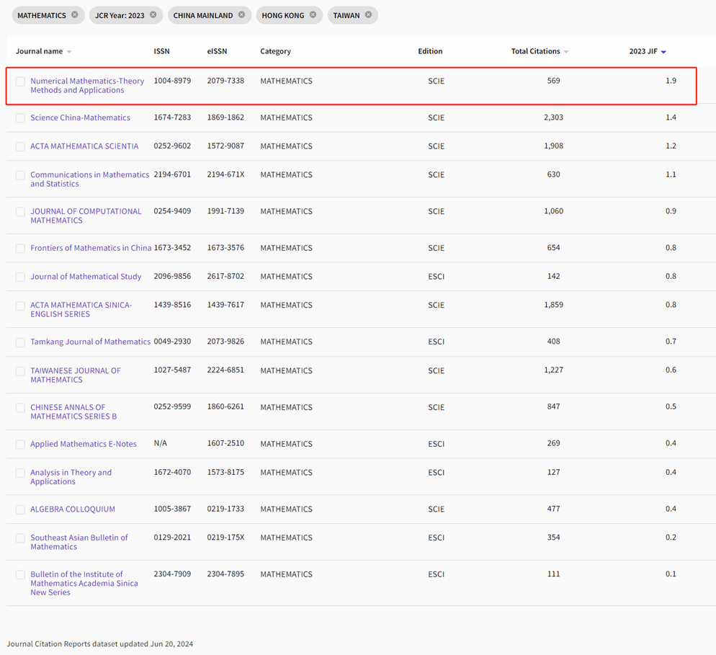Sort by Total Citations column arrow
This screenshot has height=655, width=716.
[x=566, y=52]
